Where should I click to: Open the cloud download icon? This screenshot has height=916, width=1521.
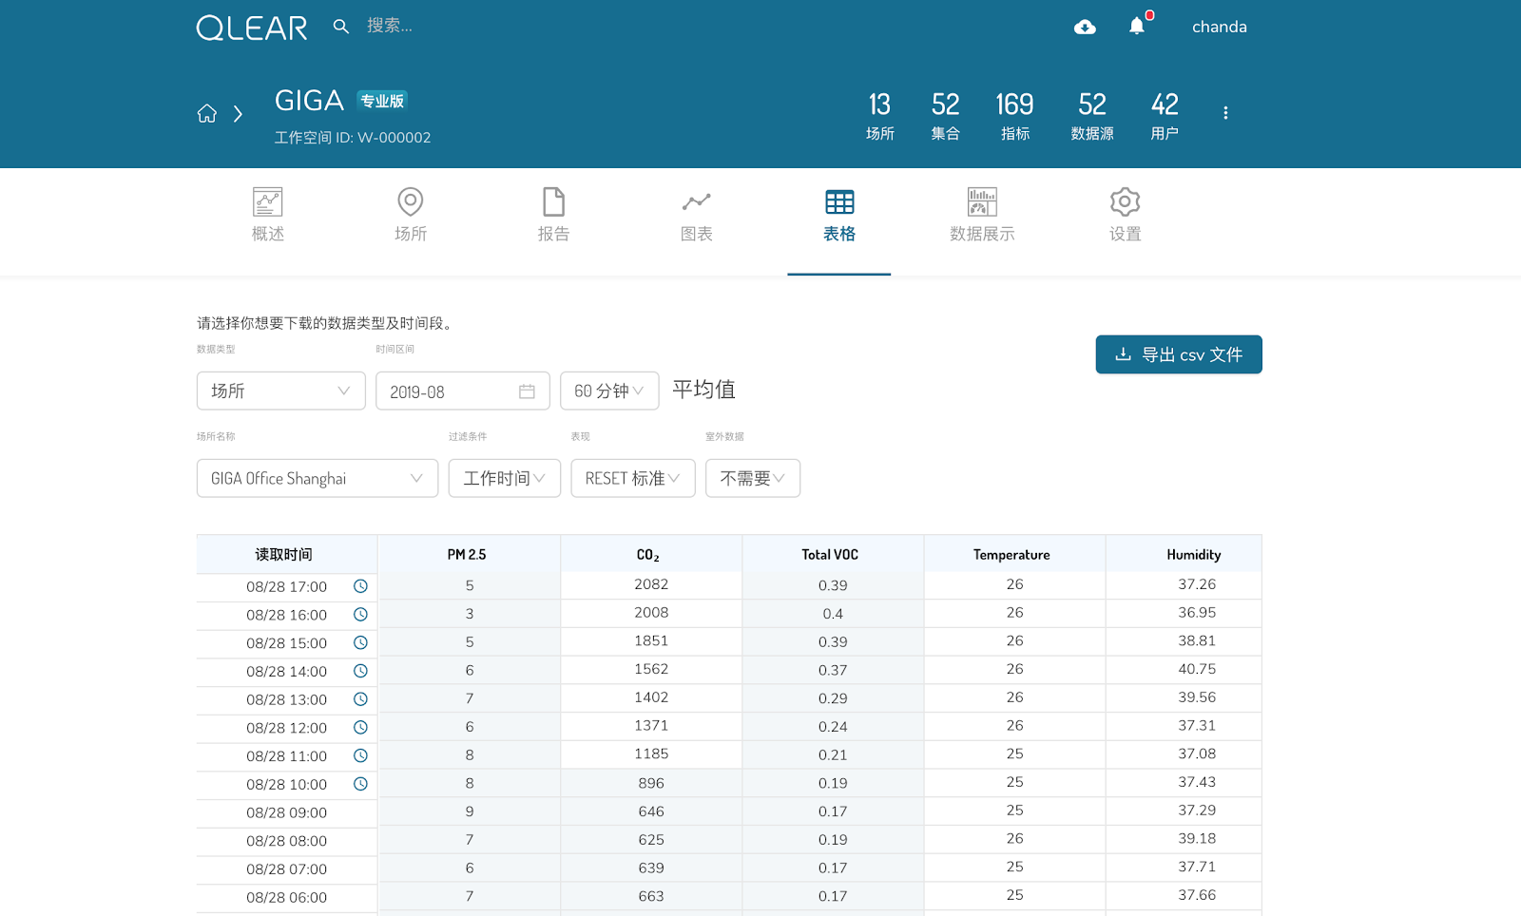1085,27
